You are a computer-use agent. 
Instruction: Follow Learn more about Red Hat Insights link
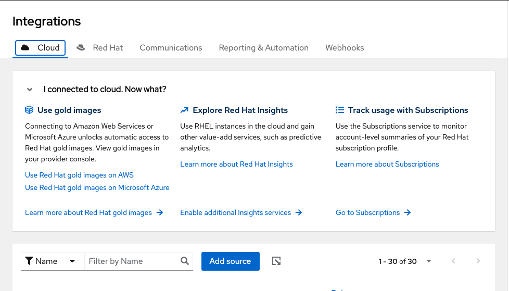tap(236, 164)
